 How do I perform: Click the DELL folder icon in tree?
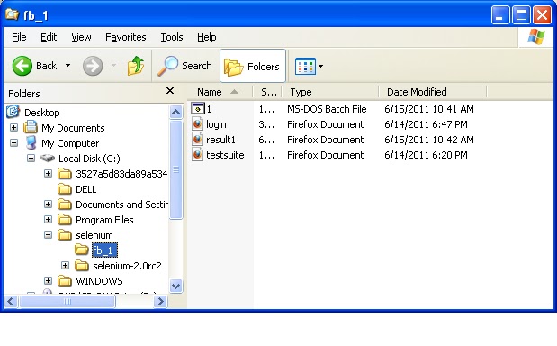65,189
